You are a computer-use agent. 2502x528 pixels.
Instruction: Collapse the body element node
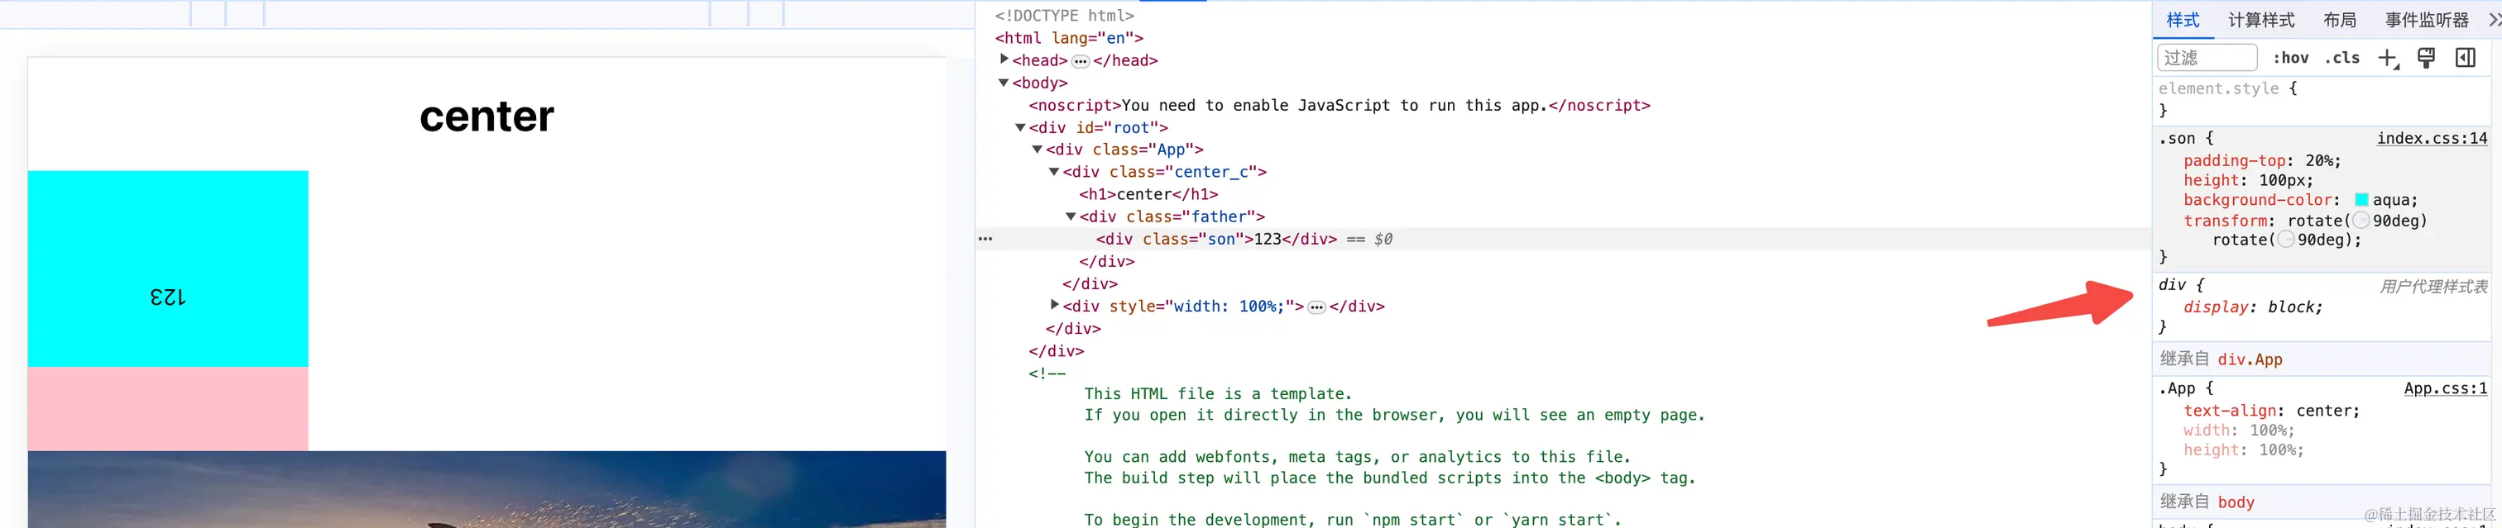click(1004, 83)
